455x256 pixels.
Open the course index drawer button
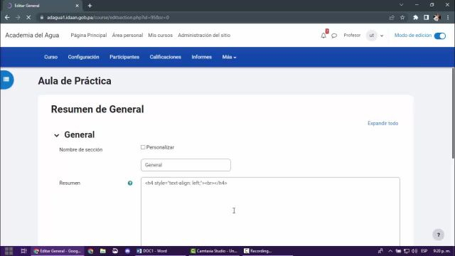pyautogui.click(x=6, y=79)
